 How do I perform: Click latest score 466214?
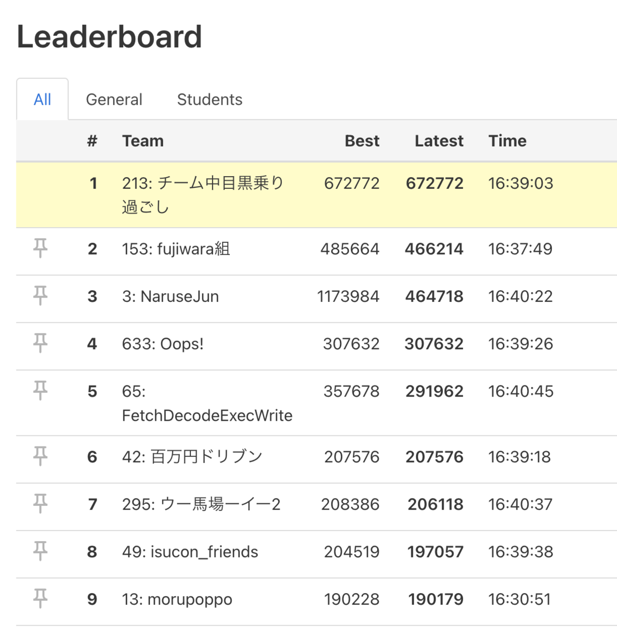coord(434,249)
